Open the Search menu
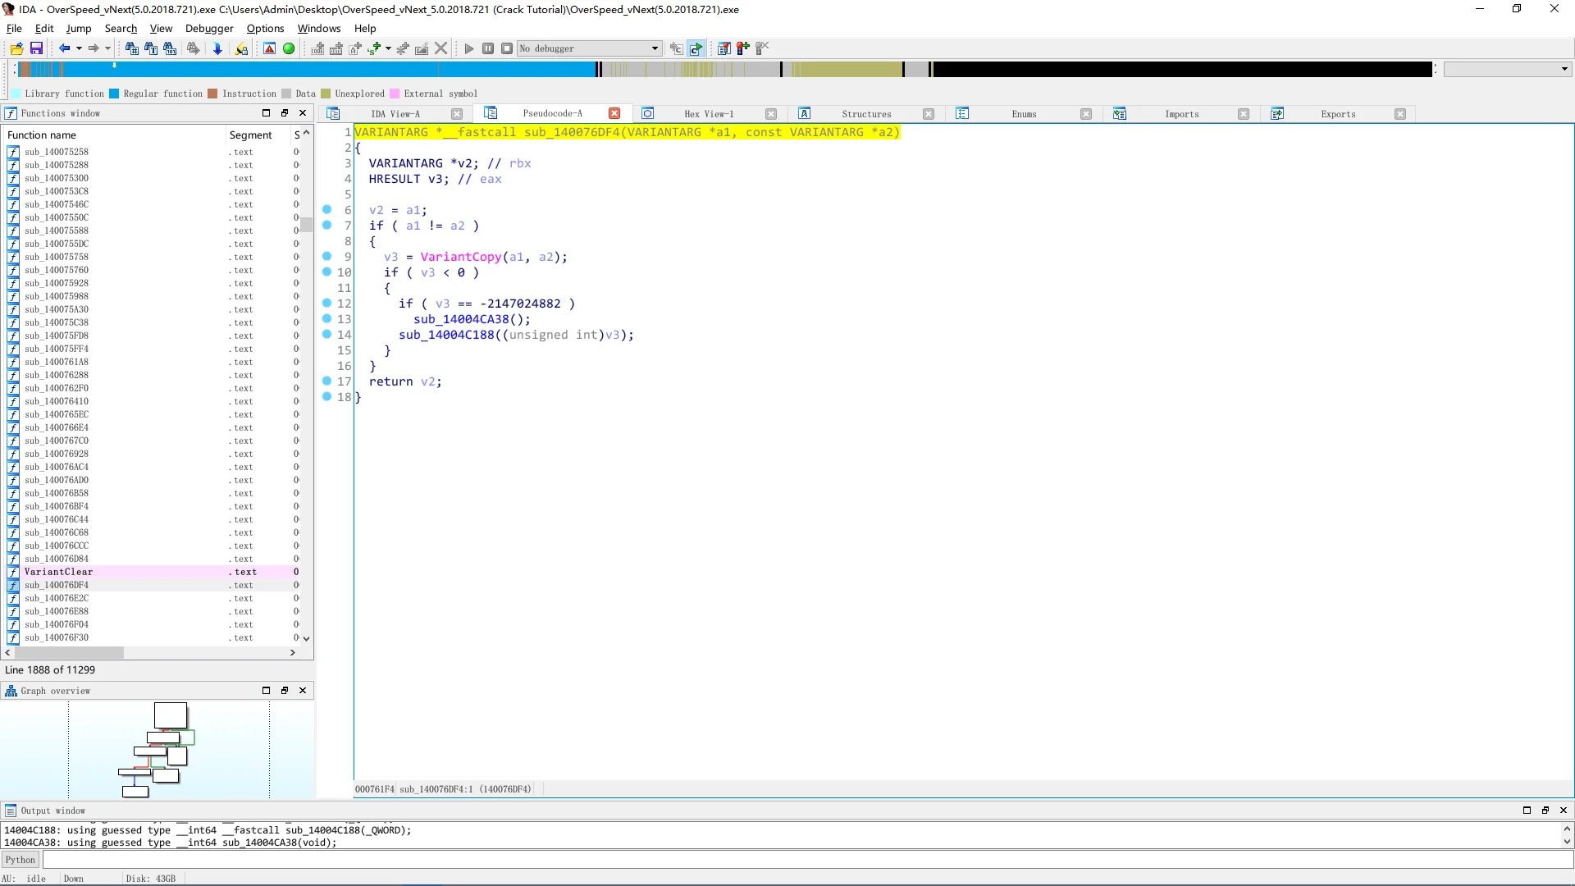1575x886 pixels. tap(121, 28)
